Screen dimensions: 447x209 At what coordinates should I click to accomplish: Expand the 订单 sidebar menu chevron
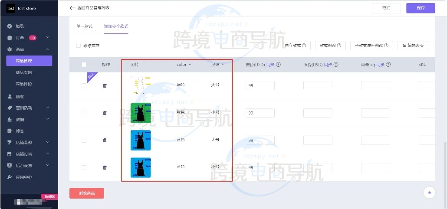point(48,38)
